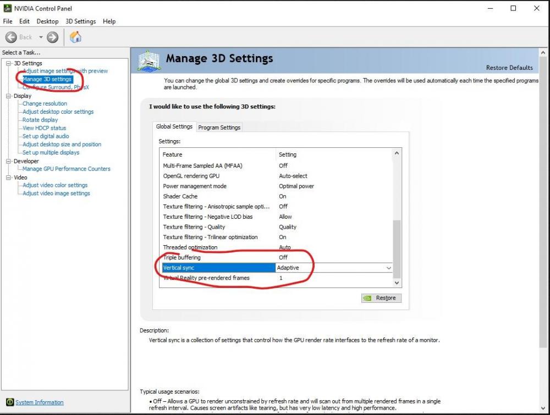This screenshot has width=550, height=415.
Task: Click the main page scroll-down arrow
Action: [x=543, y=408]
